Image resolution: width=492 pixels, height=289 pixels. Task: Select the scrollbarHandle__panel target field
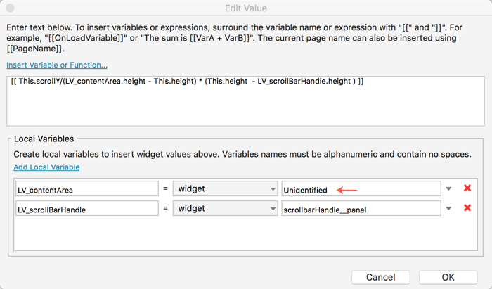(x=360, y=209)
